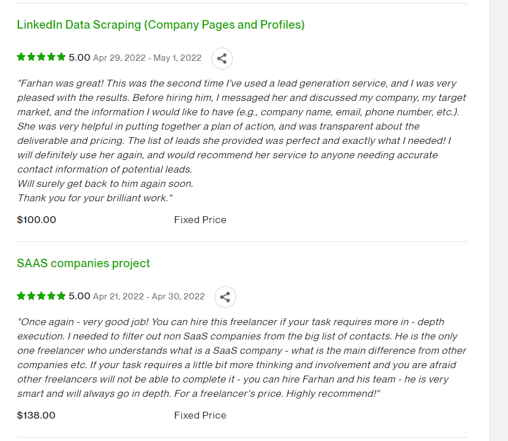Share the LinkedIn Data Scraping review
This screenshot has height=441, width=508.
222,58
